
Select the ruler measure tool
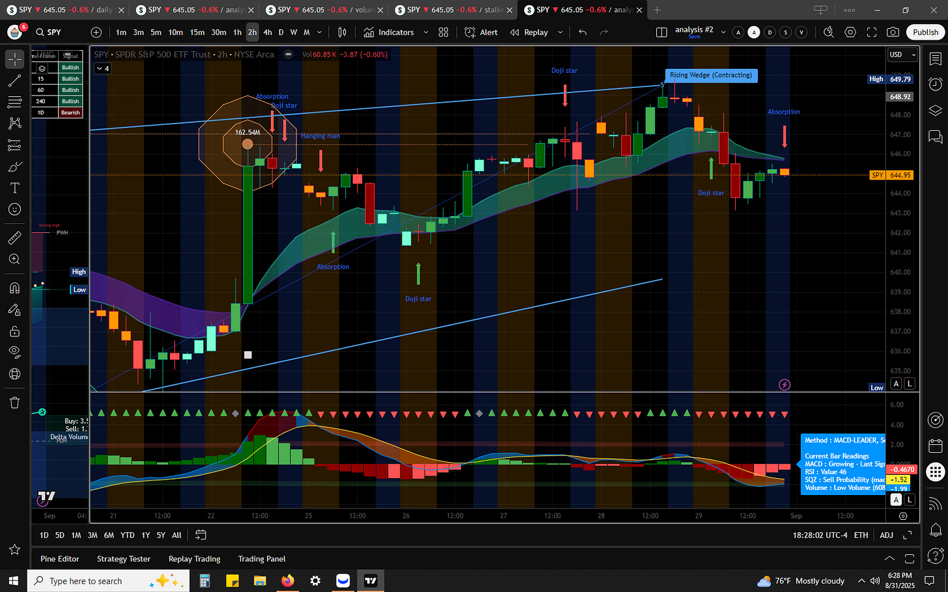15,238
